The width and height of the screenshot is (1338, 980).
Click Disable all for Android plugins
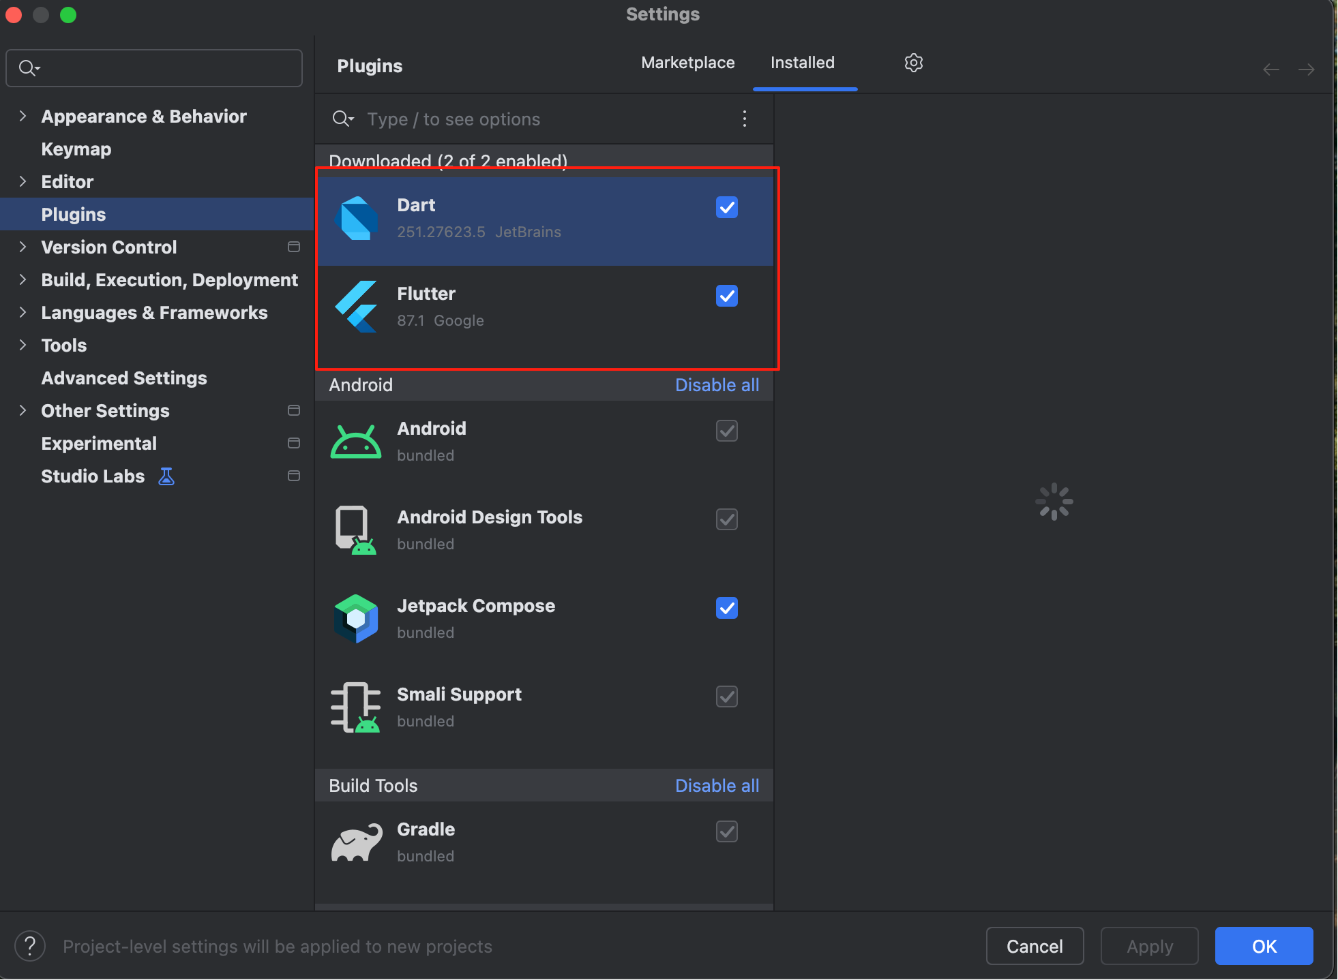(717, 385)
